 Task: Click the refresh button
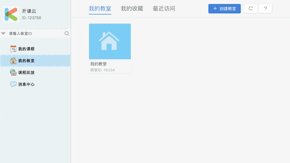coord(250,9)
